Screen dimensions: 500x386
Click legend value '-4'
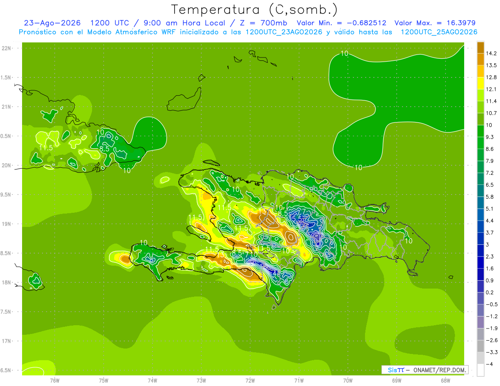pos(489,364)
